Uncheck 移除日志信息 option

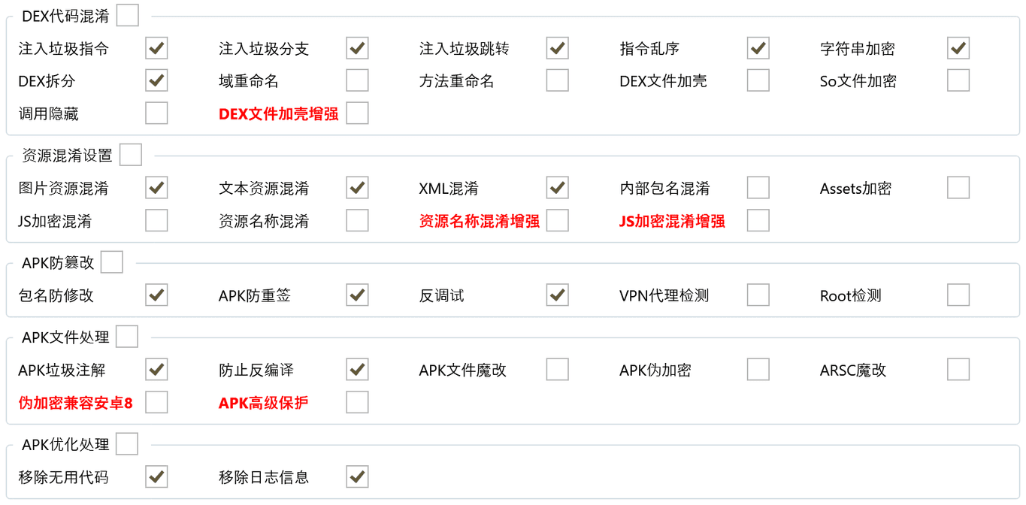357,476
